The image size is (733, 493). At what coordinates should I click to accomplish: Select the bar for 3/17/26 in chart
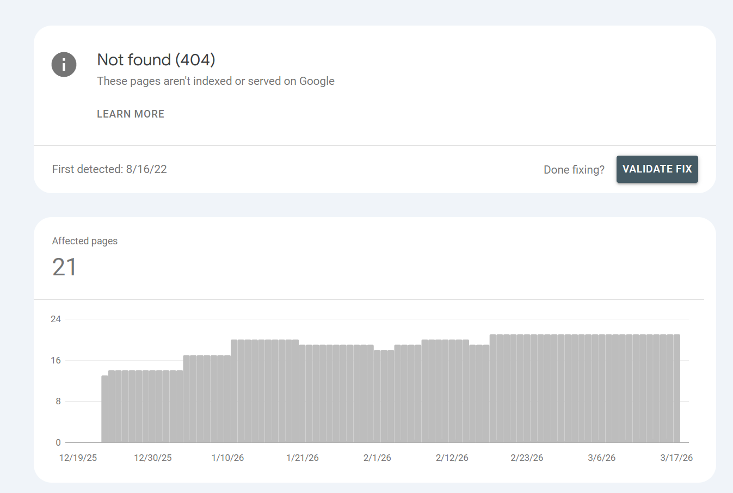(x=676, y=389)
